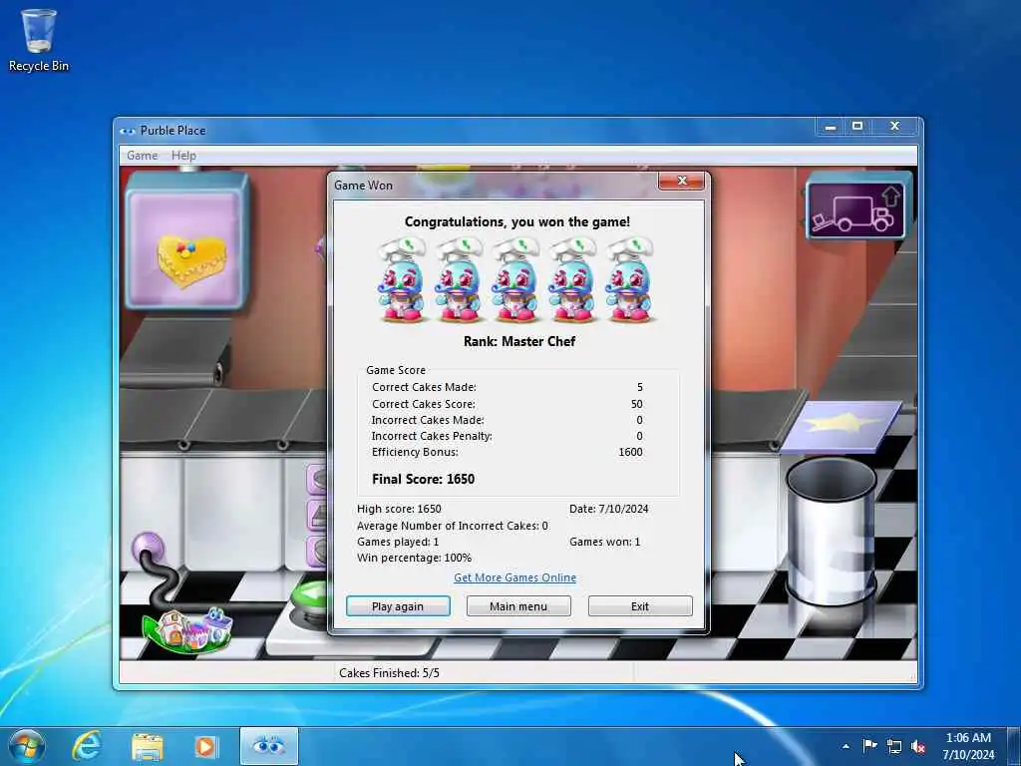The height and width of the screenshot is (766, 1021).
Task: Click the purple hose knob
Action: click(x=148, y=549)
